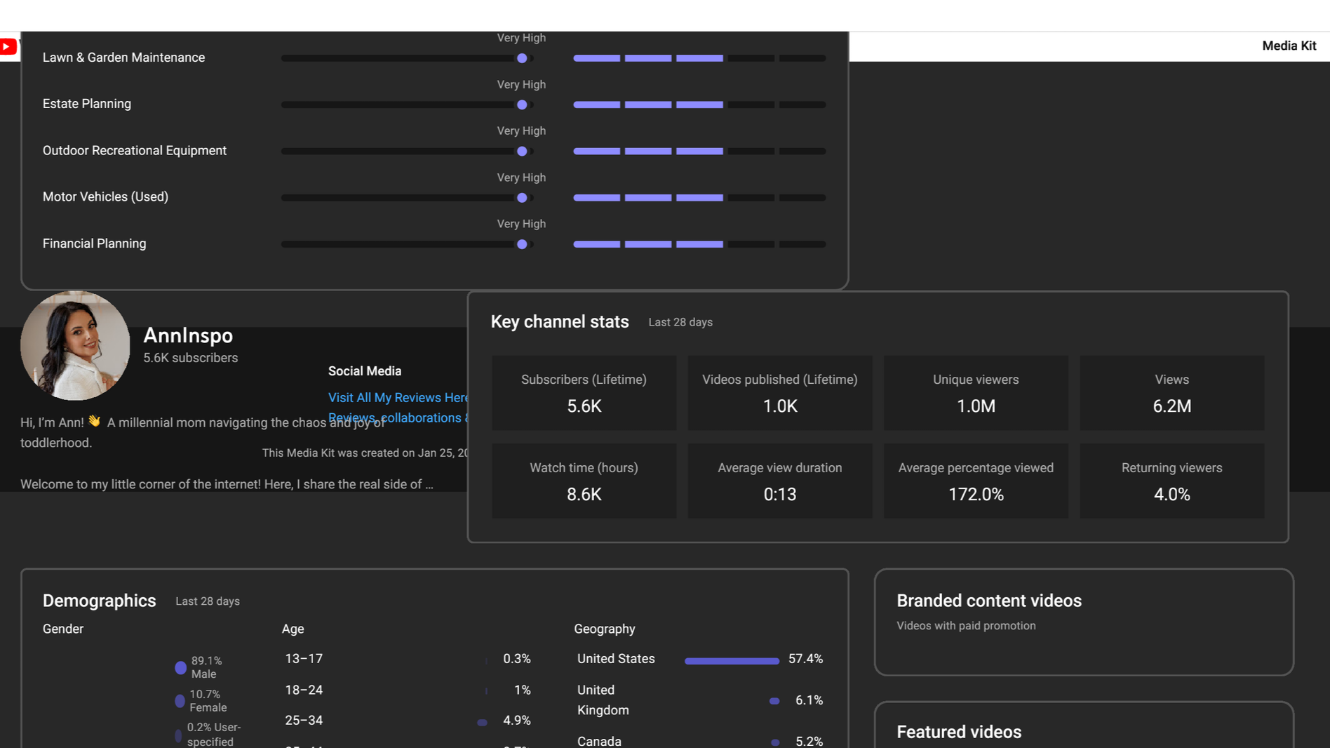
Task: Open Visit All My Reviews Here link
Action: click(398, 397)
